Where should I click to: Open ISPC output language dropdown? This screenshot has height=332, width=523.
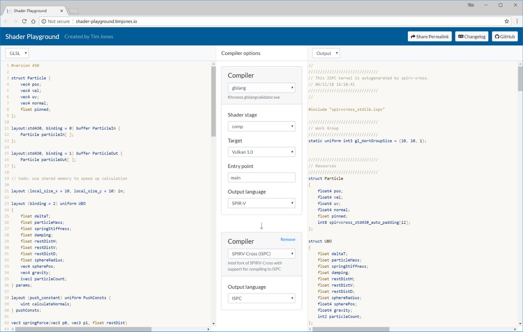coord(261,298)
